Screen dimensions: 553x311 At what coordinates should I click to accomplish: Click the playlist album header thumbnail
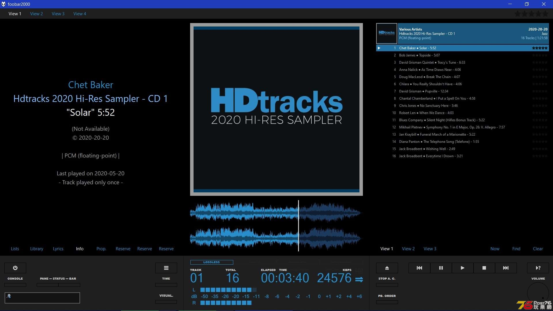pos(387,34)
